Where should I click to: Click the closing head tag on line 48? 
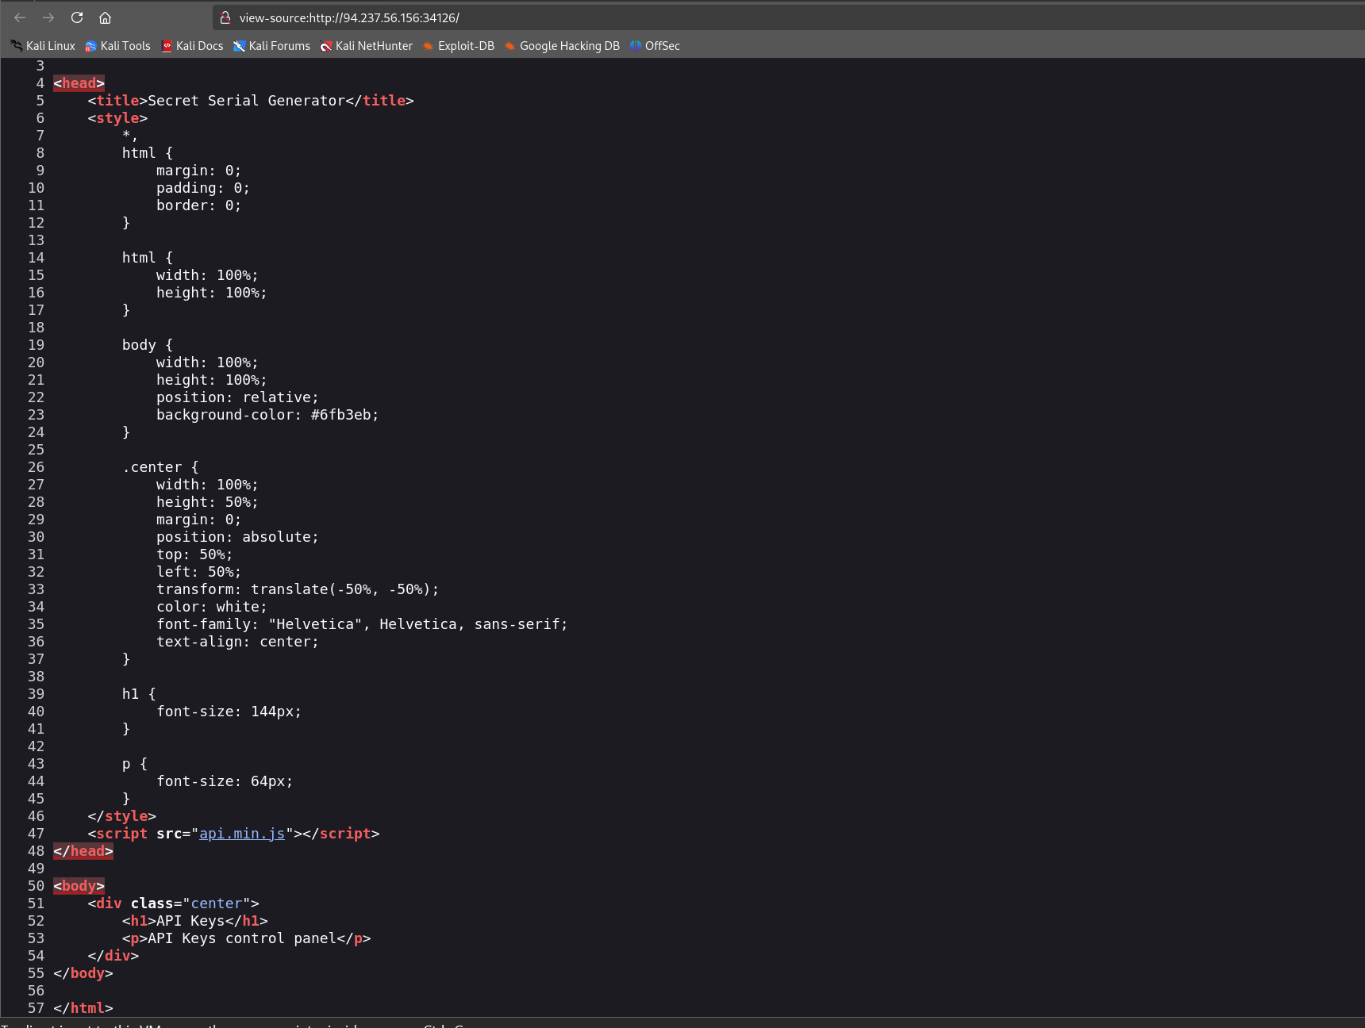tap(83, 851)
